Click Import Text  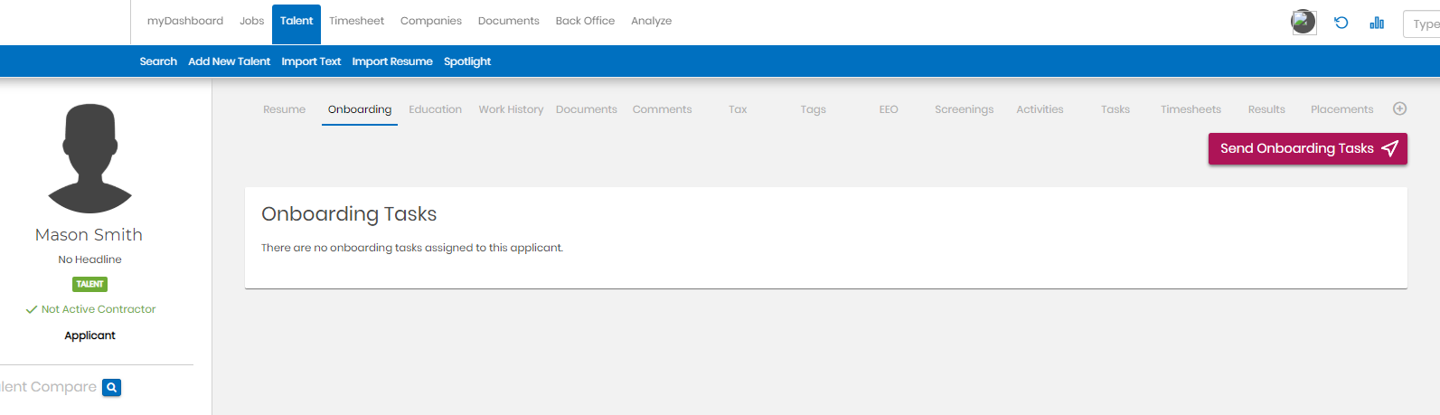pyautogui.click(x=311, y=61)
